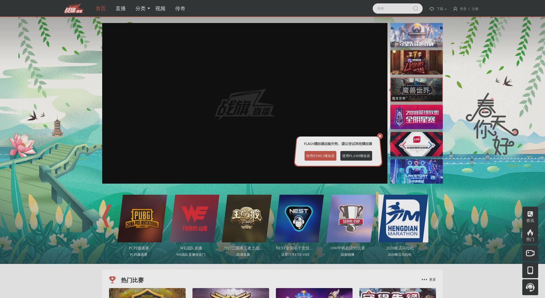Open the Seoul Cup card
Screen dimensions: 545x298
click(351, 219)
